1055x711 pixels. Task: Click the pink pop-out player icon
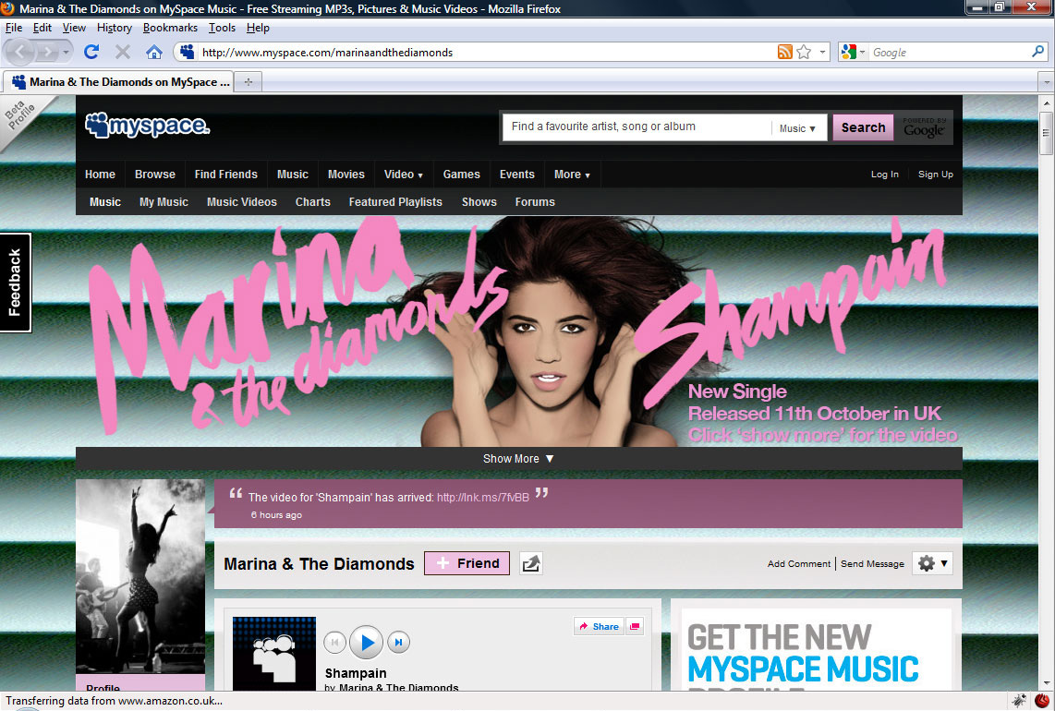[634, 626]
